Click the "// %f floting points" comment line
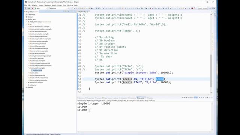The width and height of the screenshot is (240, 135). tap(110, 47)
